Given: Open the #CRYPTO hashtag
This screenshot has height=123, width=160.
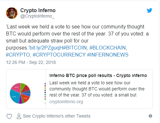Looking at the screenshot, I should coord(18,55).
